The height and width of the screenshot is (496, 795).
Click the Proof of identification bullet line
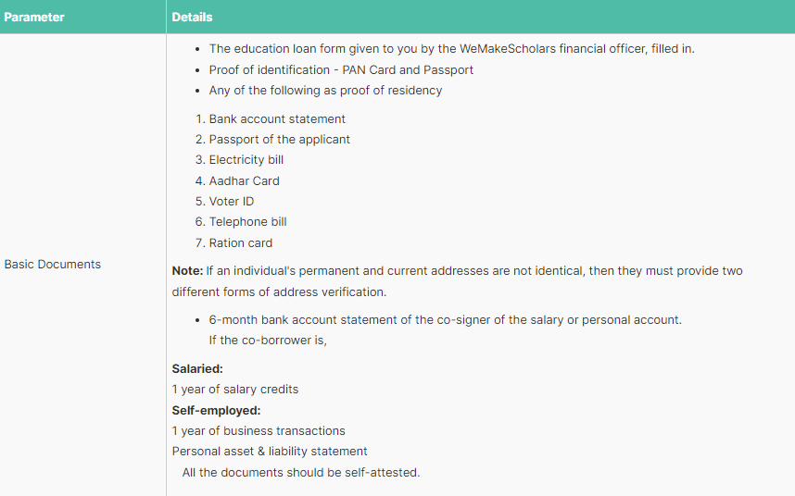(341, 69)
